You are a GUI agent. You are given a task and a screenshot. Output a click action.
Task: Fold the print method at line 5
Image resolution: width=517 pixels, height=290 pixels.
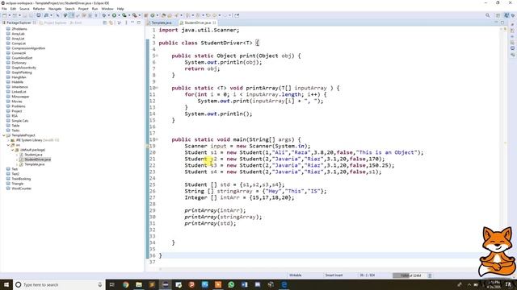pyautogui.click(x=157, y=56)
